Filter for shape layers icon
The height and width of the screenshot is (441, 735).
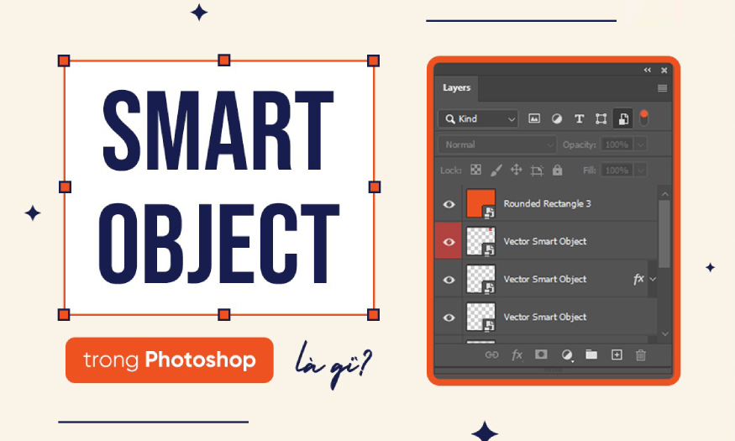click(601, 118)
